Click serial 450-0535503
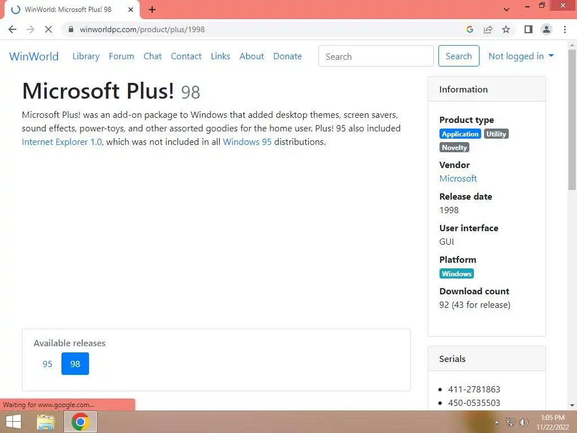577x433 pixels. click(474, 403)
